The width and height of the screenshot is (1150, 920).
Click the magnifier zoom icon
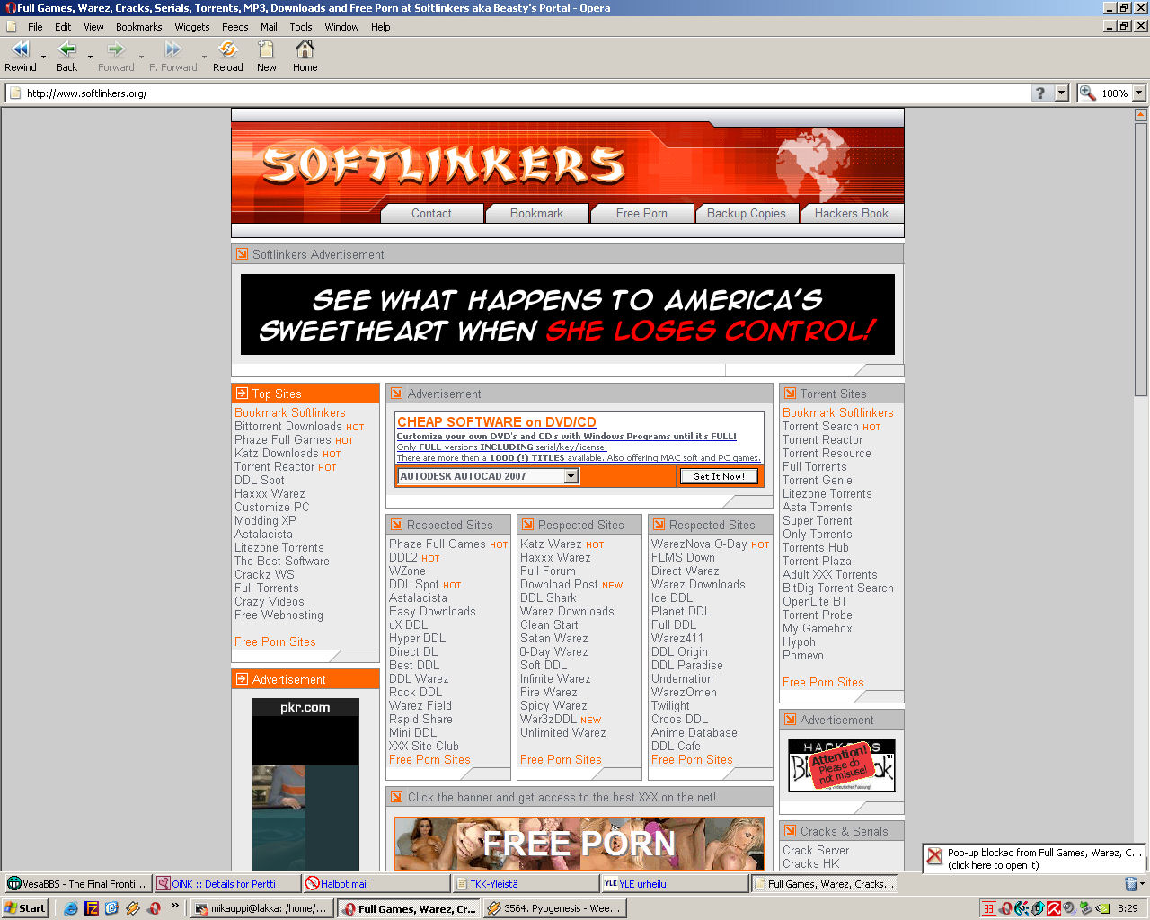1087,93
